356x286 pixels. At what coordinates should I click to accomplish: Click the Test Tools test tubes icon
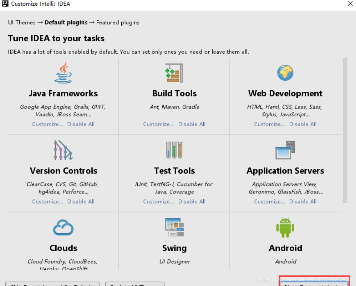[174, 150]
